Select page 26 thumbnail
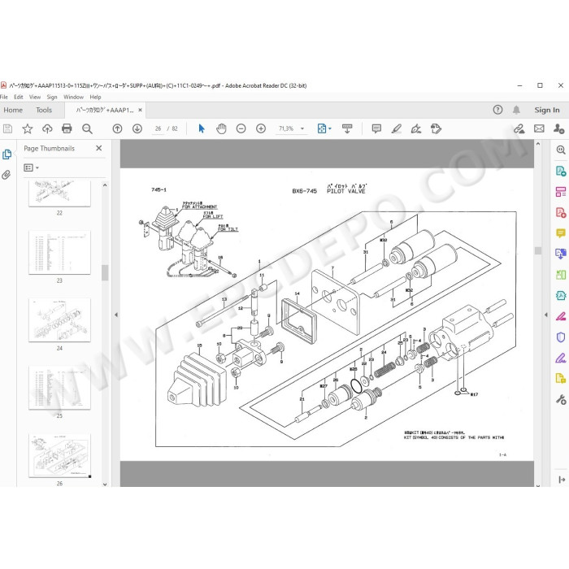 point(59,456)
